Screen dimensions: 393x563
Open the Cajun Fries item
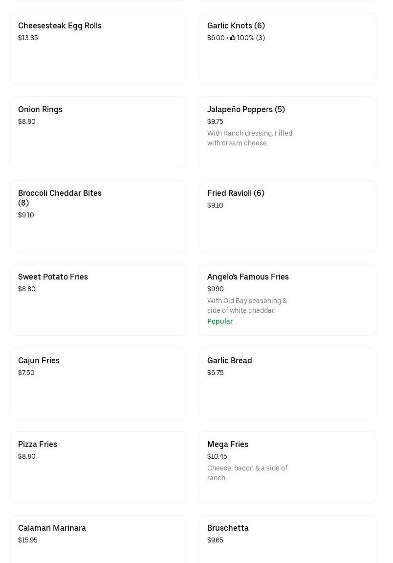(98, 384)
